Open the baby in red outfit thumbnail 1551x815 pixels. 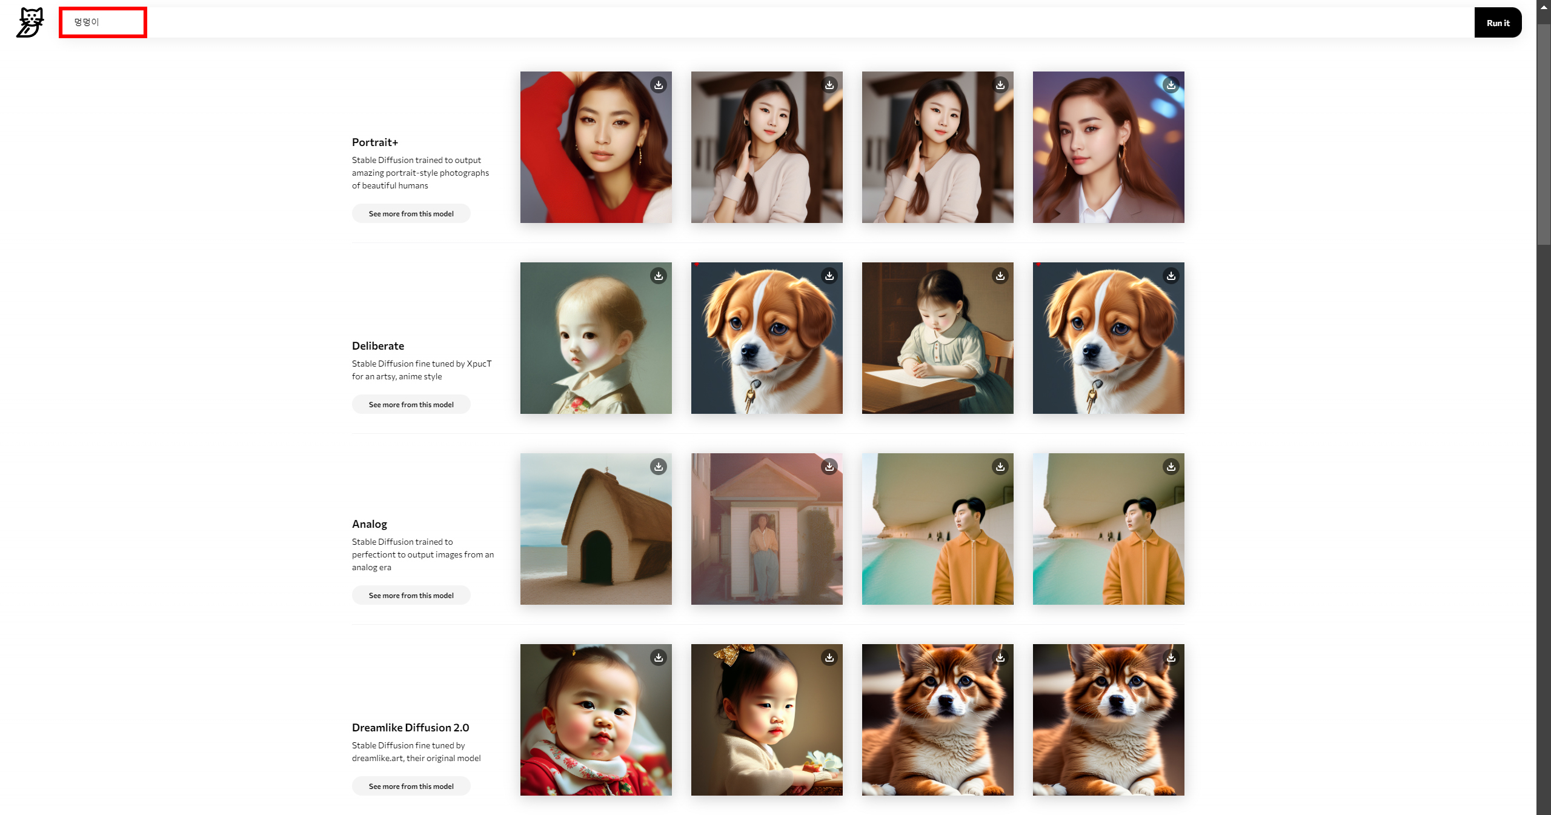(596, 720)
